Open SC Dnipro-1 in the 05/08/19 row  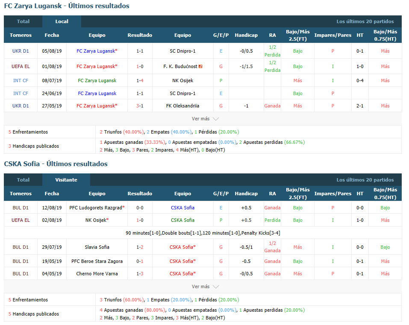click(182, 51)
